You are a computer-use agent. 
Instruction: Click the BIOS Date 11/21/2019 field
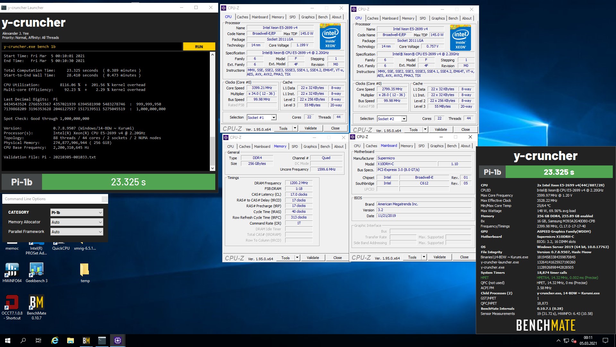click(x=424, y=216)
